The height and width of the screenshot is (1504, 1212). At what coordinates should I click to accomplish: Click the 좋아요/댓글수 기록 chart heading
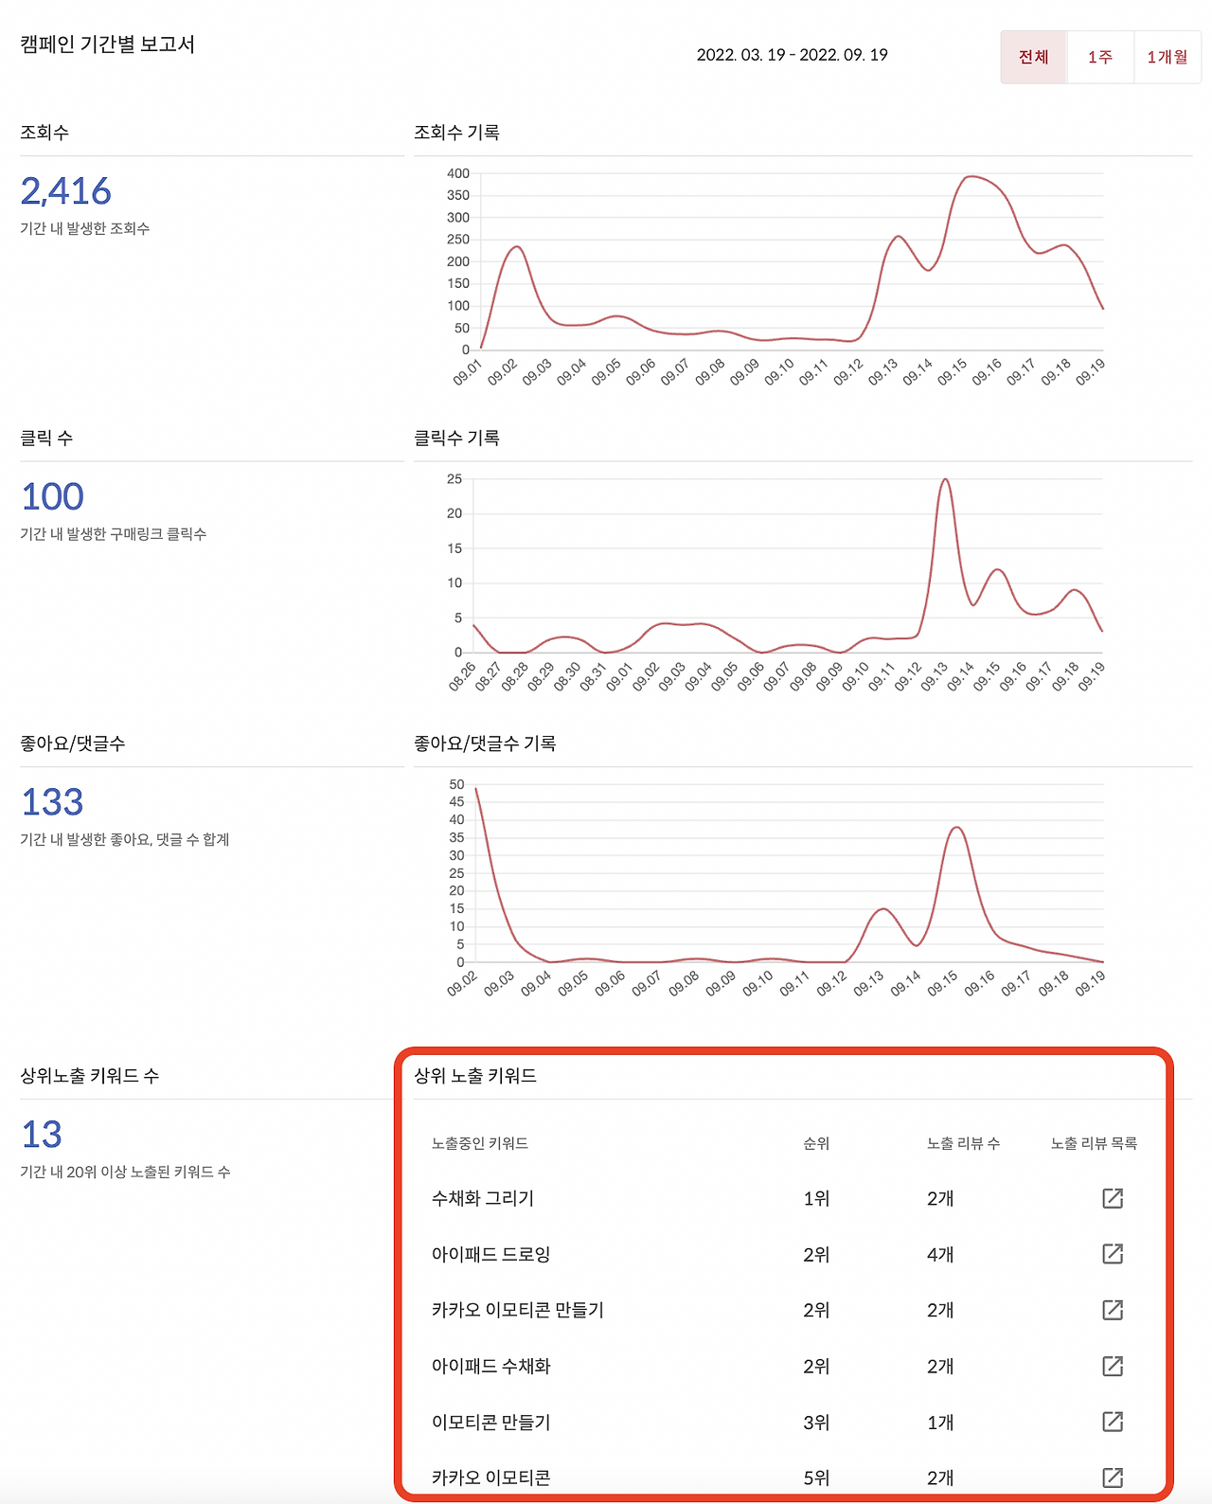click(485, 743)
